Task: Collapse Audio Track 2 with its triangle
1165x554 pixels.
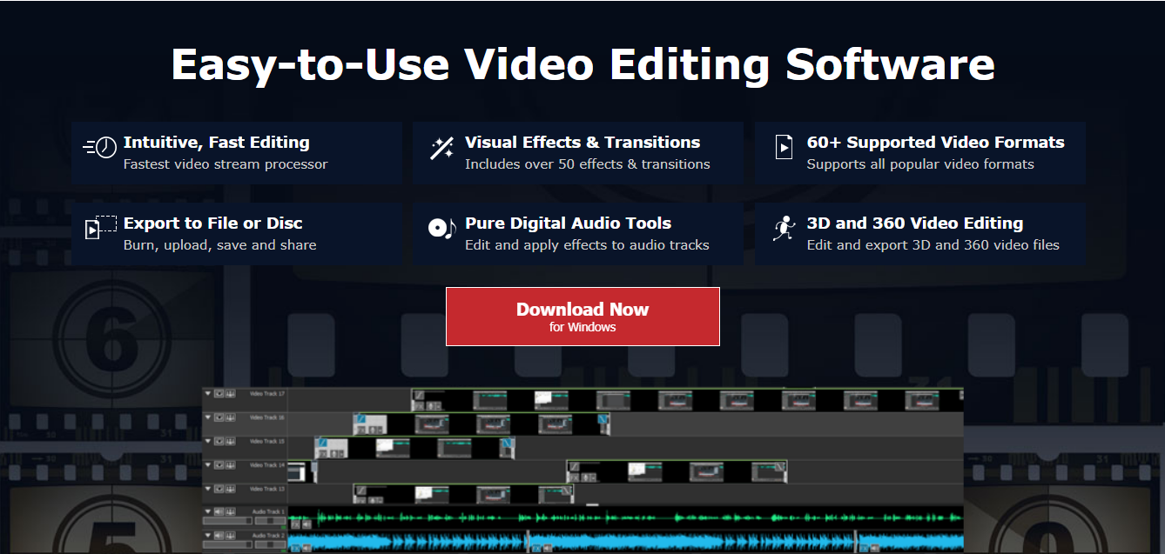Action: pyautogui.click(x=207, y=535)
